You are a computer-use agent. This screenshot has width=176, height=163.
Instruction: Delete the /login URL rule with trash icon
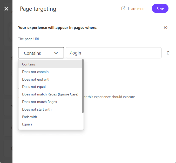pos(168,53)
